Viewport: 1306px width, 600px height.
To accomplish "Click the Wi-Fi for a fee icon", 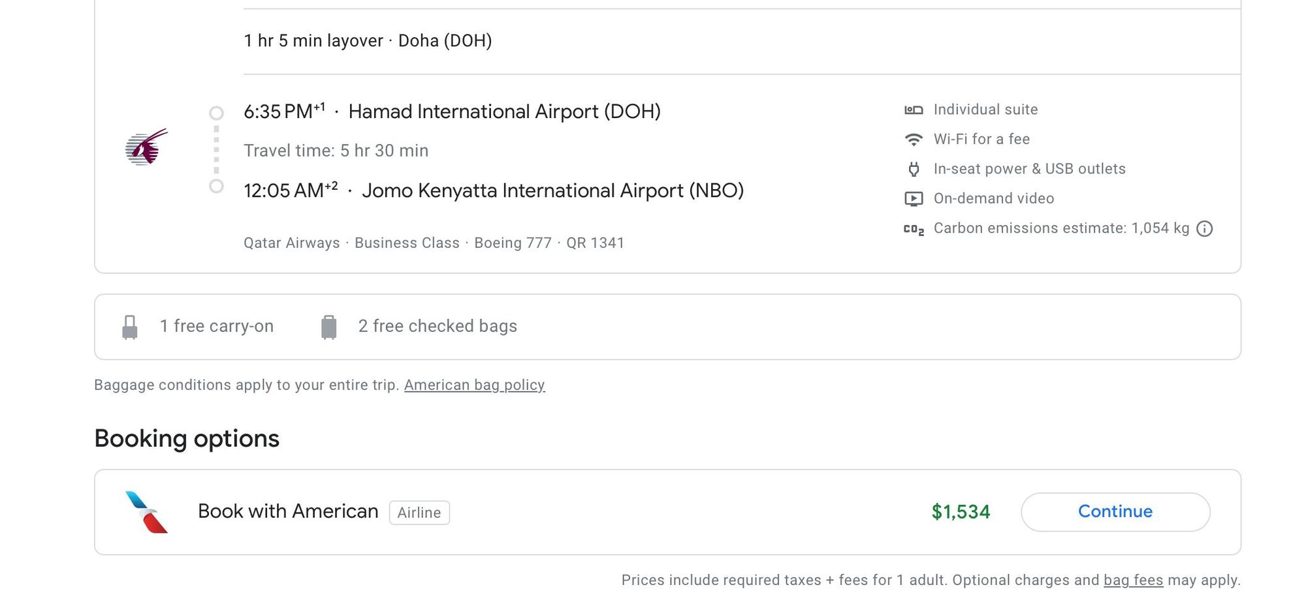I will point(914,140).
